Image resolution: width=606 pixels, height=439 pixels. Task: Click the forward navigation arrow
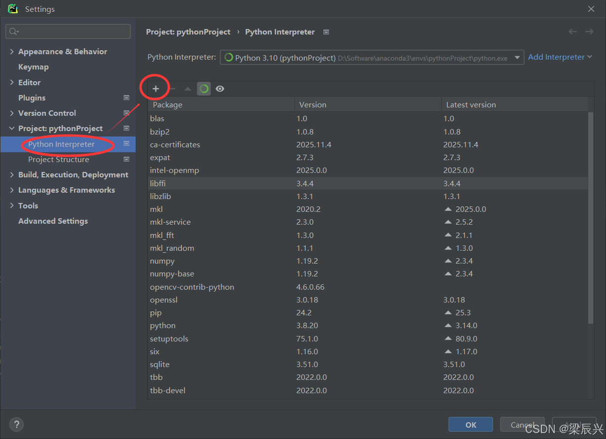coord(589,32)
